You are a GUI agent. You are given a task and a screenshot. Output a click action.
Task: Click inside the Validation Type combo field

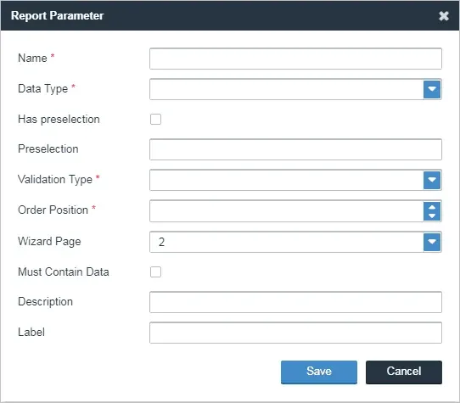(x=287, y=180)
